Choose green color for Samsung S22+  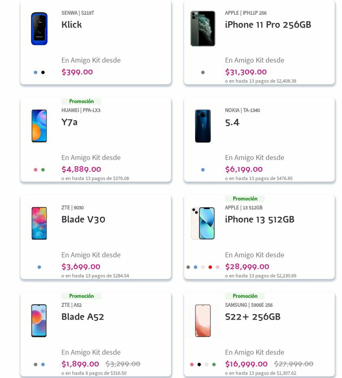pyautogui.click(x=214, y=365)
